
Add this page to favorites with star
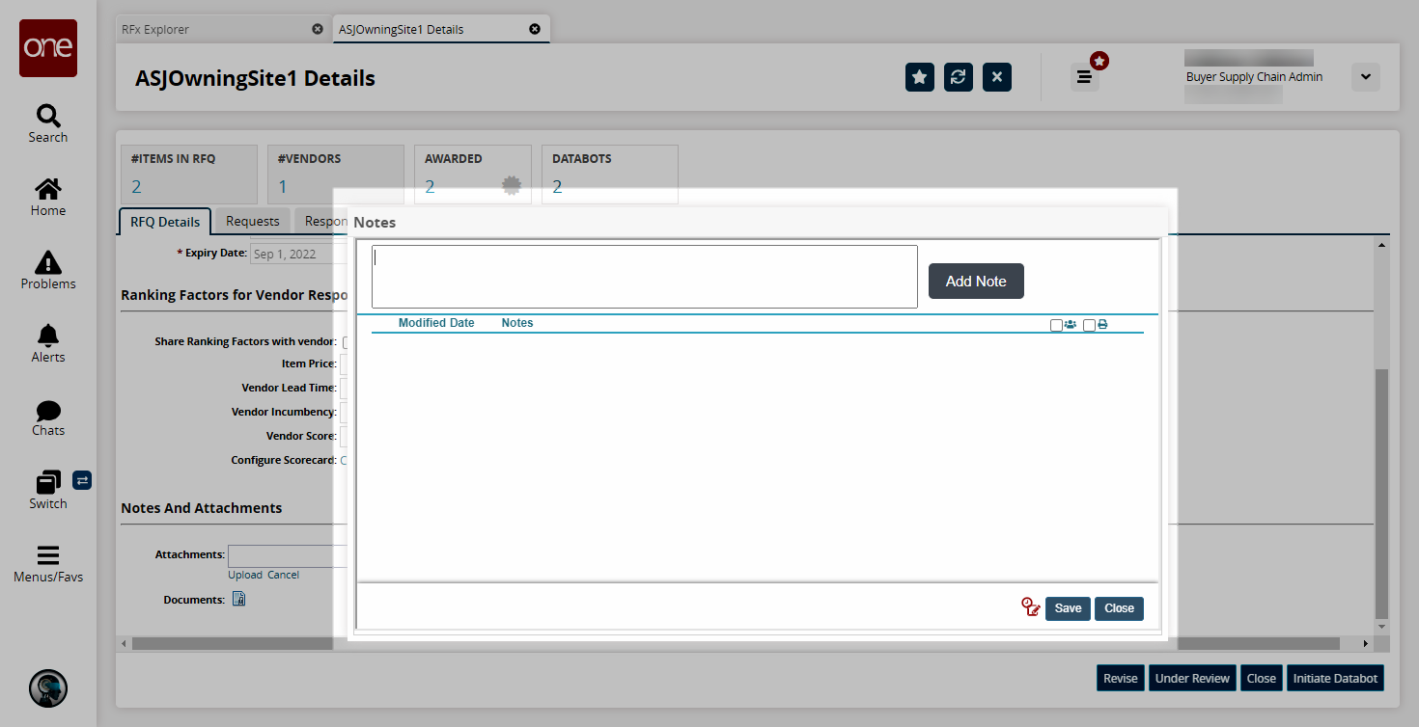coord(920,77)
